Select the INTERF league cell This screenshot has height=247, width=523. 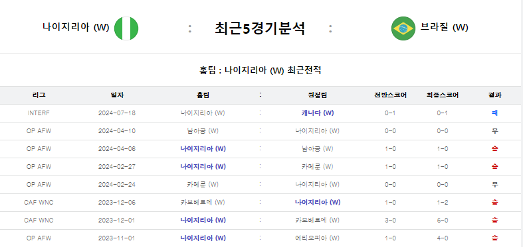pos(39,113)
